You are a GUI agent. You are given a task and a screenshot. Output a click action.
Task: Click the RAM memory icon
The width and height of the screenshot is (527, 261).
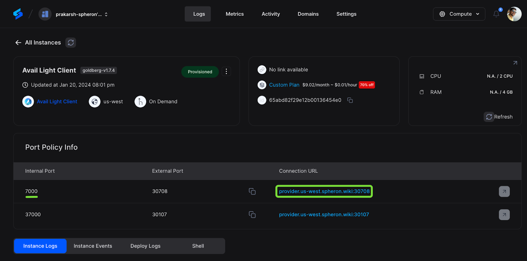[x=422, y=92]
